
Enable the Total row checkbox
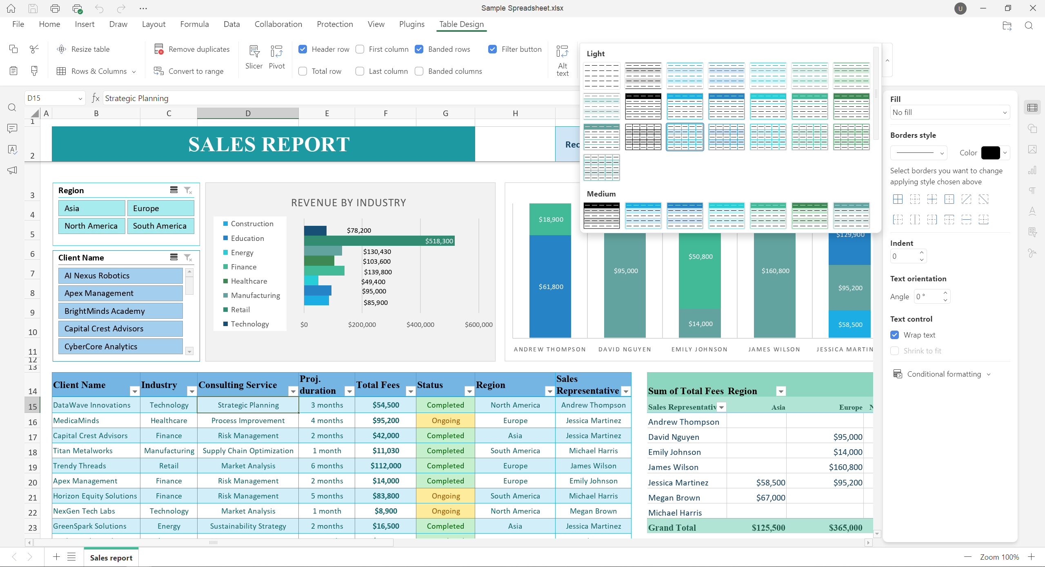tap(303, 71)
